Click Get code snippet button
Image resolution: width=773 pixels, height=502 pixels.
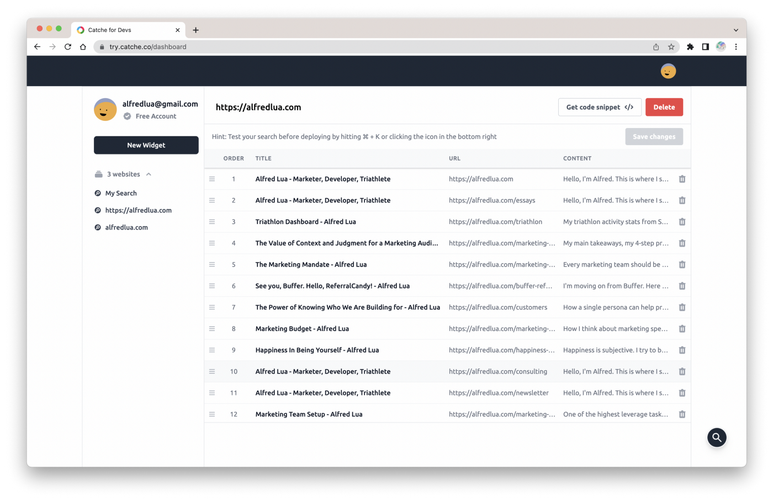pos(600,107)
